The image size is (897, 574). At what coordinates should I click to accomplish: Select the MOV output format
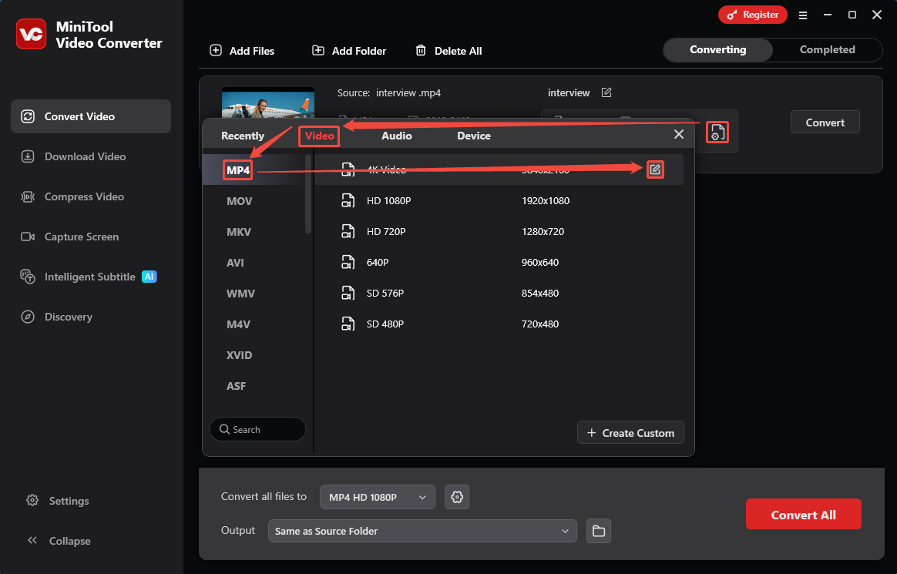click(240, 200)
